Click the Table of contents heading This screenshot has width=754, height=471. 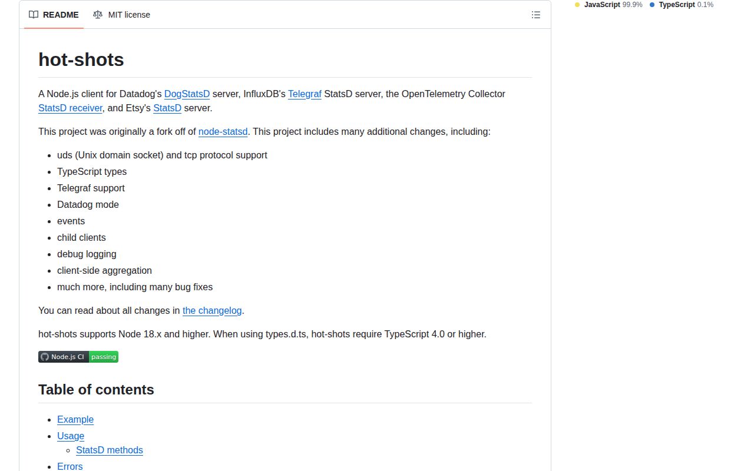(96, 390)
